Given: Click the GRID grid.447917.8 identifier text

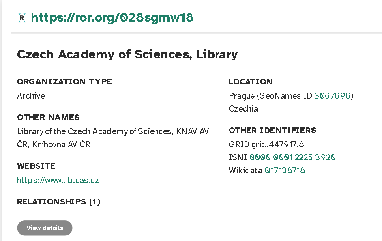Looking at the screenshot, I should point(266,144).
